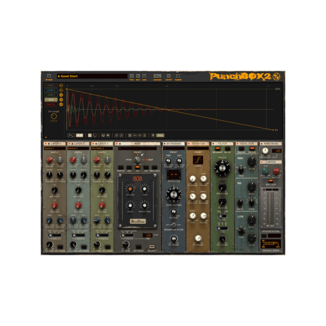The image size is (326, 326).
Task: Click the Layer 1 Portamento slider switch
Action: point(55,235)
